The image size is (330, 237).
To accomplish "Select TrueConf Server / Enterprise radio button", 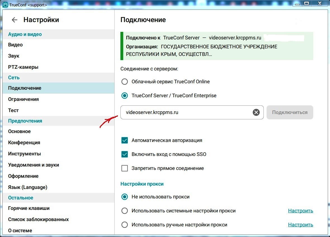I will [x=125, y=96].
